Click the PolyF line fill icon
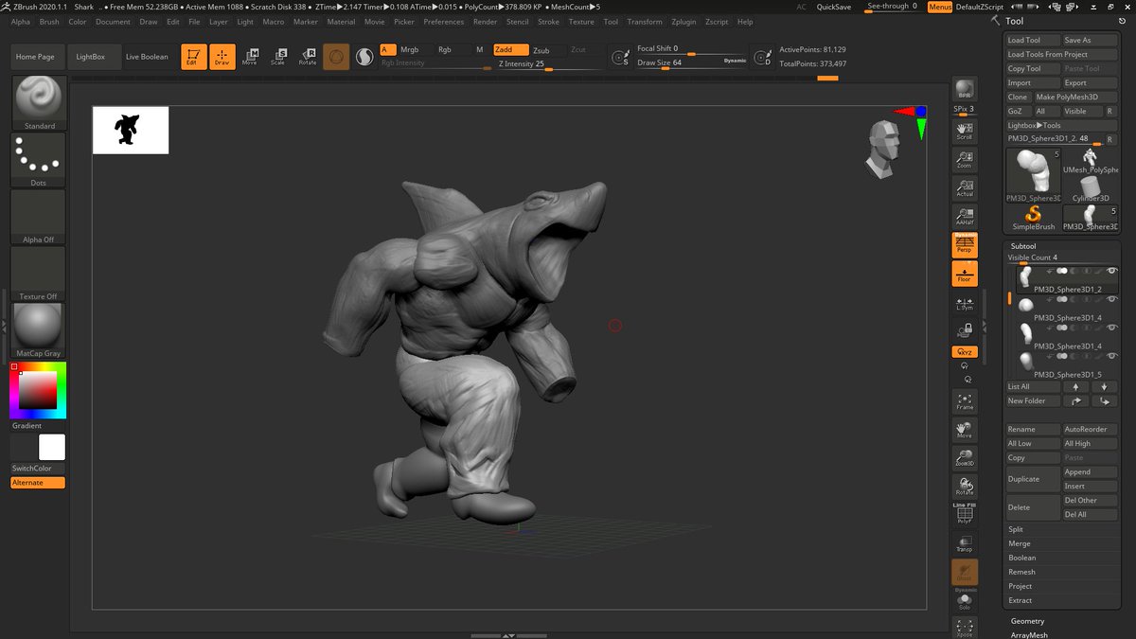The image size is (1136, 639). pos(965,513)
